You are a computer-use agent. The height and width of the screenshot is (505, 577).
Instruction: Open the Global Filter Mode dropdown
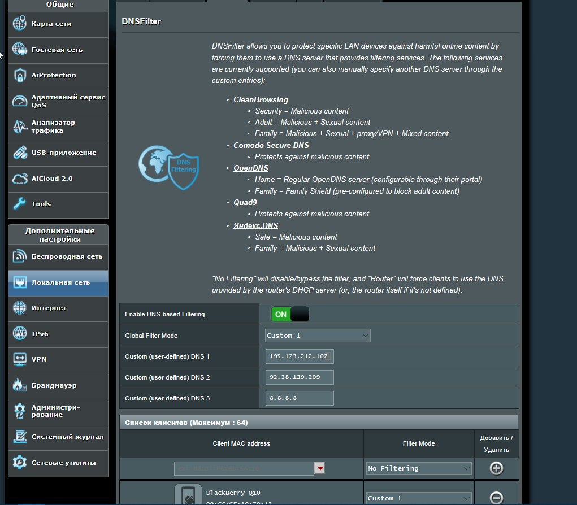click(318, 336)
